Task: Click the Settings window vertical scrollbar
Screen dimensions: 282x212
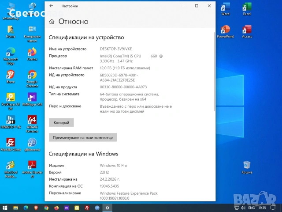Action: (215, 72)
